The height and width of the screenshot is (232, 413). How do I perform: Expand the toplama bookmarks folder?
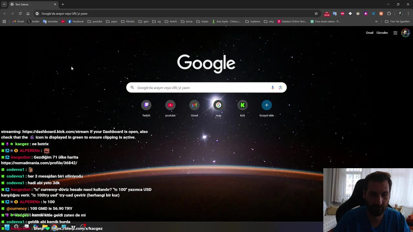coord(253,22)
